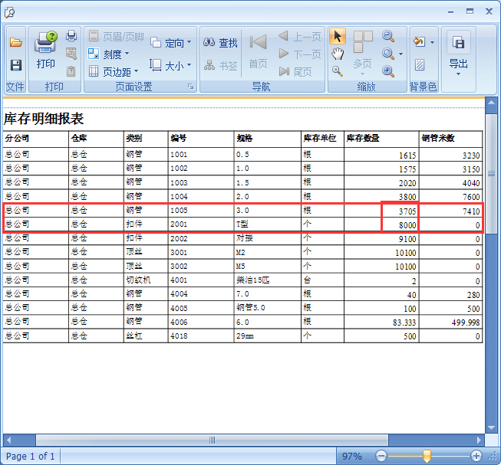Click the Save disk icon
The height and width of the screenshot is (465, 501).
(15, 65)
